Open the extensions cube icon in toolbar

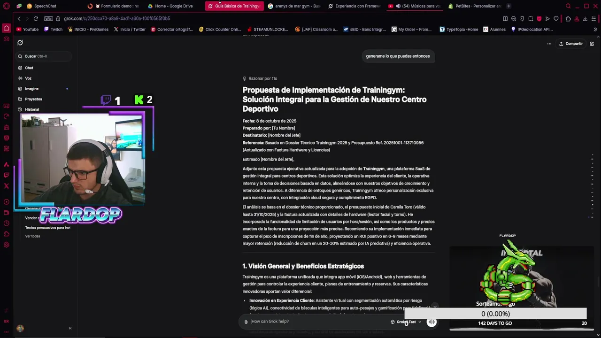click(x=568, y=19)
